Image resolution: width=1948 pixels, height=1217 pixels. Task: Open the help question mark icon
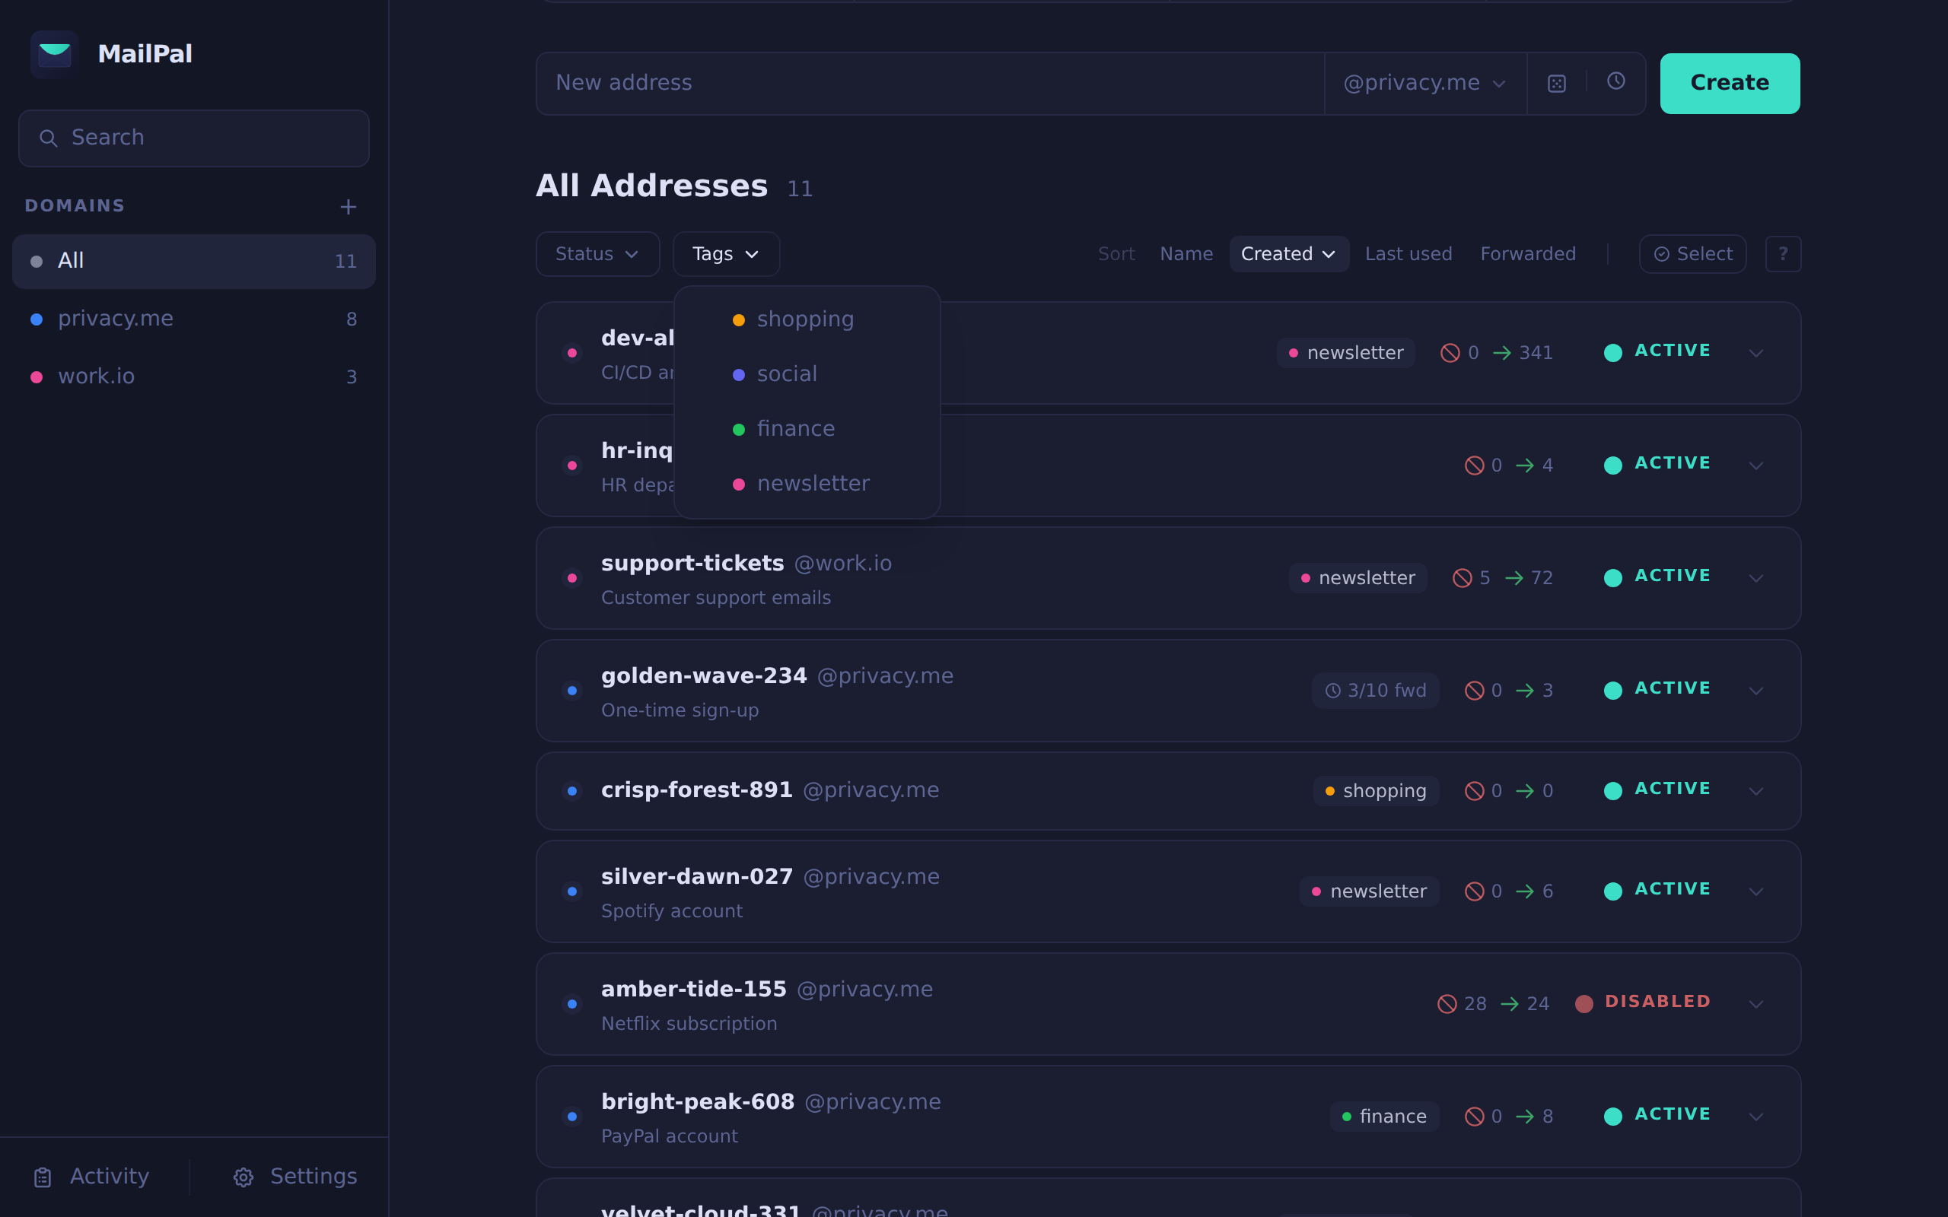[x=1782, y=254]
